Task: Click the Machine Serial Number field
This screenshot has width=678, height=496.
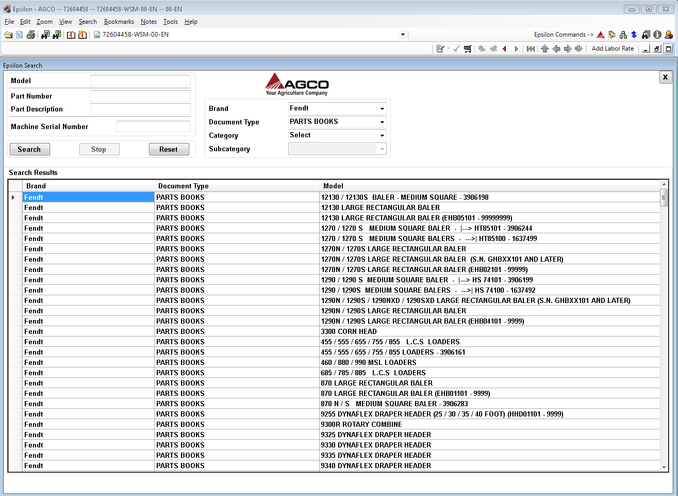Action: tap(153, 126)
